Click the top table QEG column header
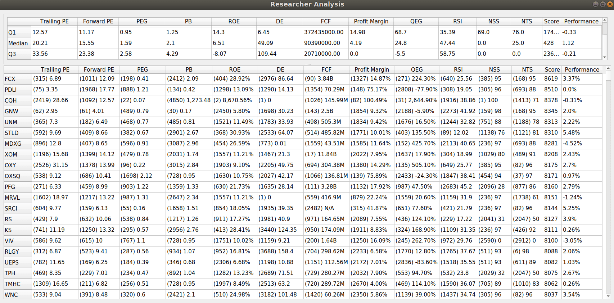Viewport: 614px width, 303px height. (x=416, y=21)
